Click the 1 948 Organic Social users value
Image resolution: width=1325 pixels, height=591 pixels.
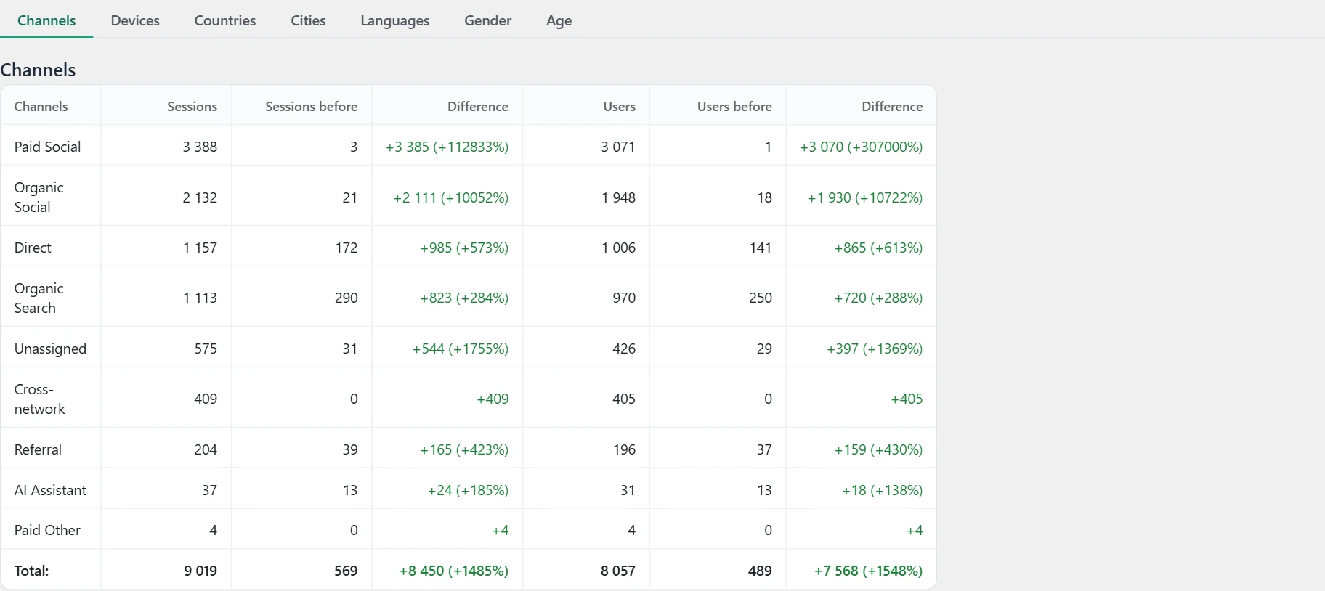click(618, 197)
